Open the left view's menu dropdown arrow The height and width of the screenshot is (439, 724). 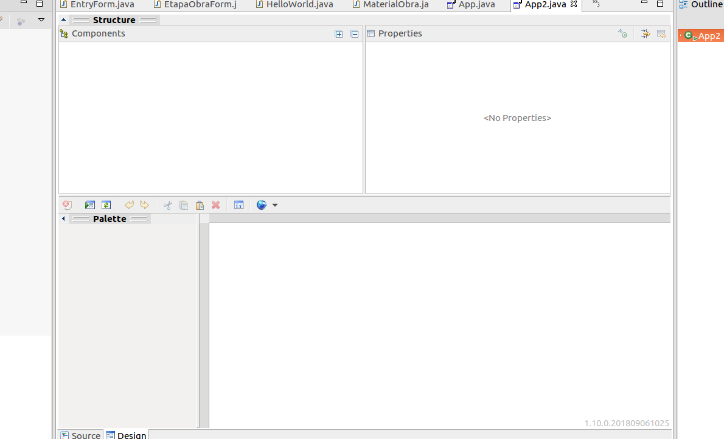(x=41, y=20)
